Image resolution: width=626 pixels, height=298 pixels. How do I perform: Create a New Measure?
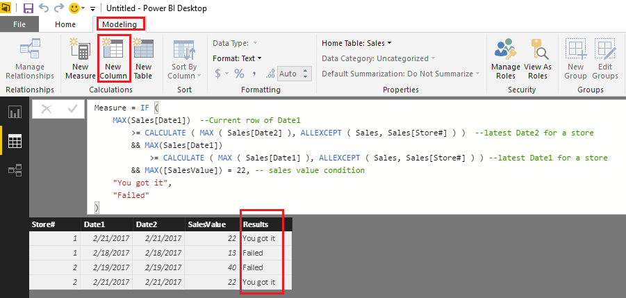pos(80,59)
